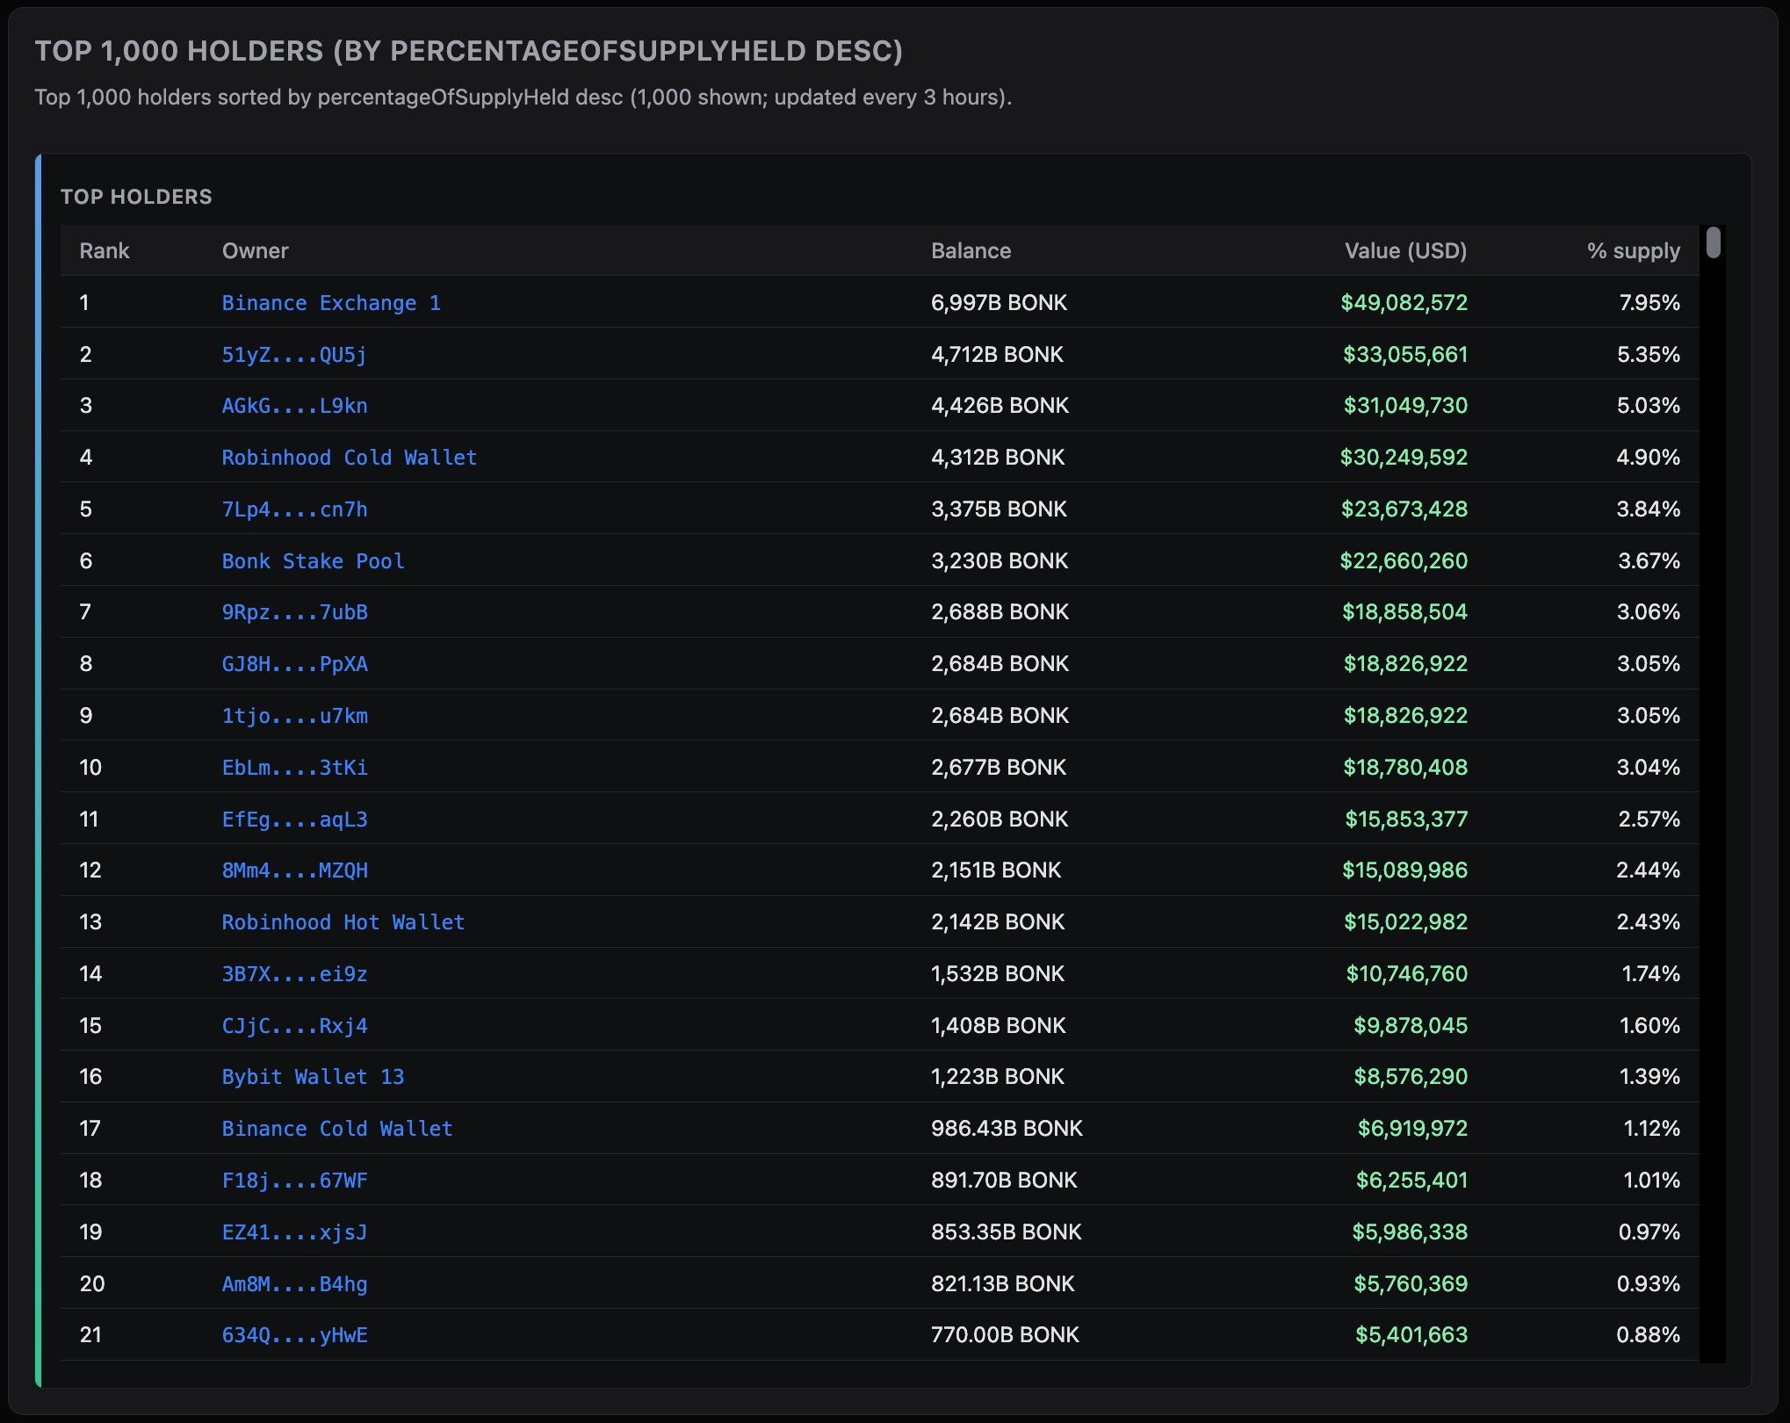
Task: Click the Balance column header
Action: [x=971, y=251]
